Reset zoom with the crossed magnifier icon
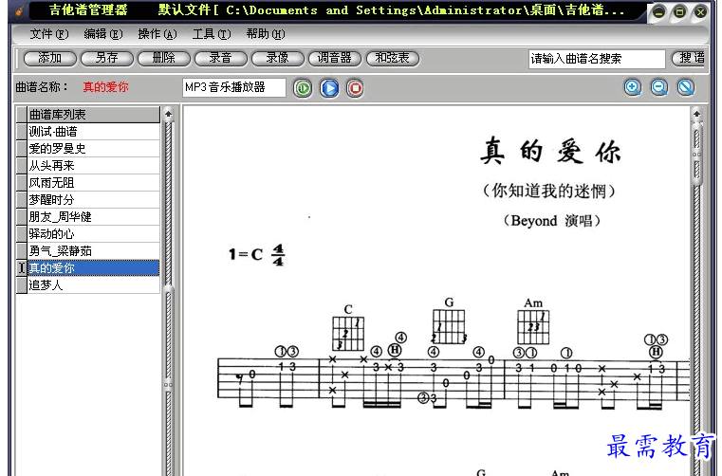722x476 pixels. (x=686, y=87)
